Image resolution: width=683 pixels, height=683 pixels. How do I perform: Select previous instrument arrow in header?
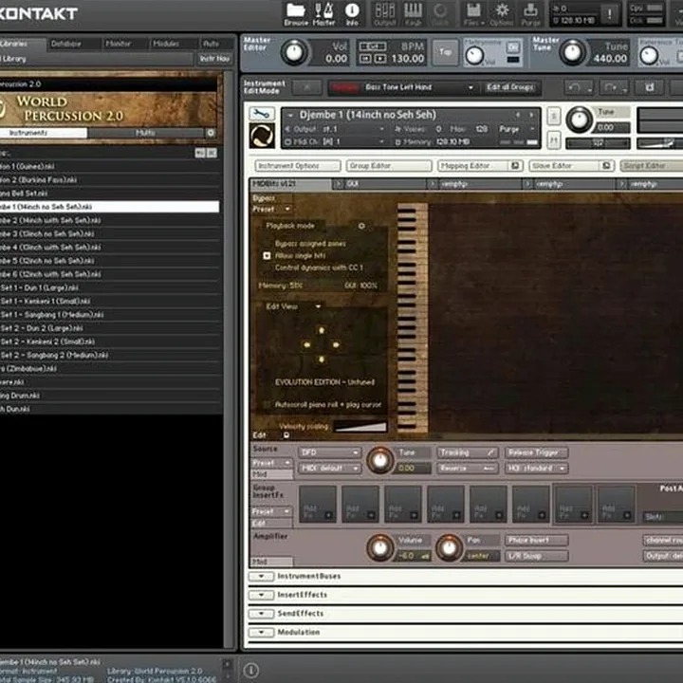pos(518,115)
